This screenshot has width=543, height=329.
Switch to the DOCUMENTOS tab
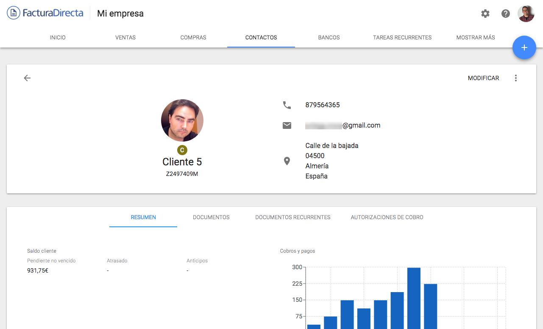pos(211,217)
